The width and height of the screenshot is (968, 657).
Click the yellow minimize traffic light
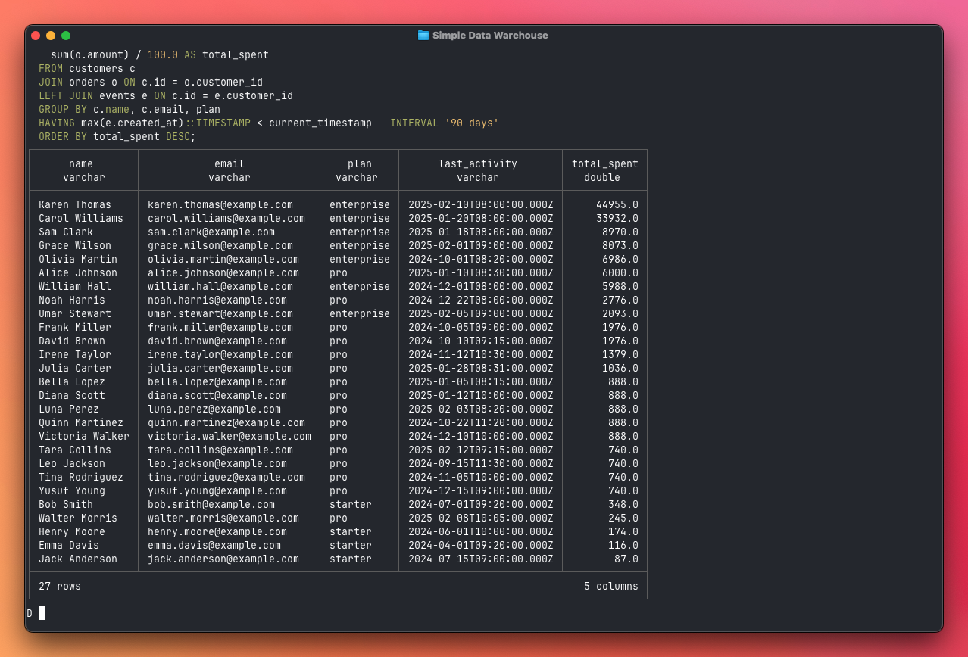(50, 35)
